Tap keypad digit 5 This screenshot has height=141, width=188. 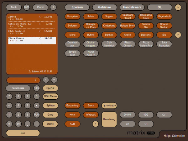(x=18, y=106)
